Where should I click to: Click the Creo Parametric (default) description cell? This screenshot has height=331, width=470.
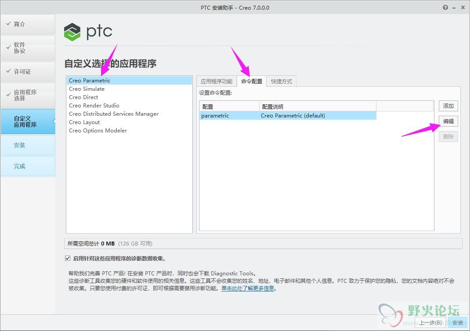(x=318, y=115)
